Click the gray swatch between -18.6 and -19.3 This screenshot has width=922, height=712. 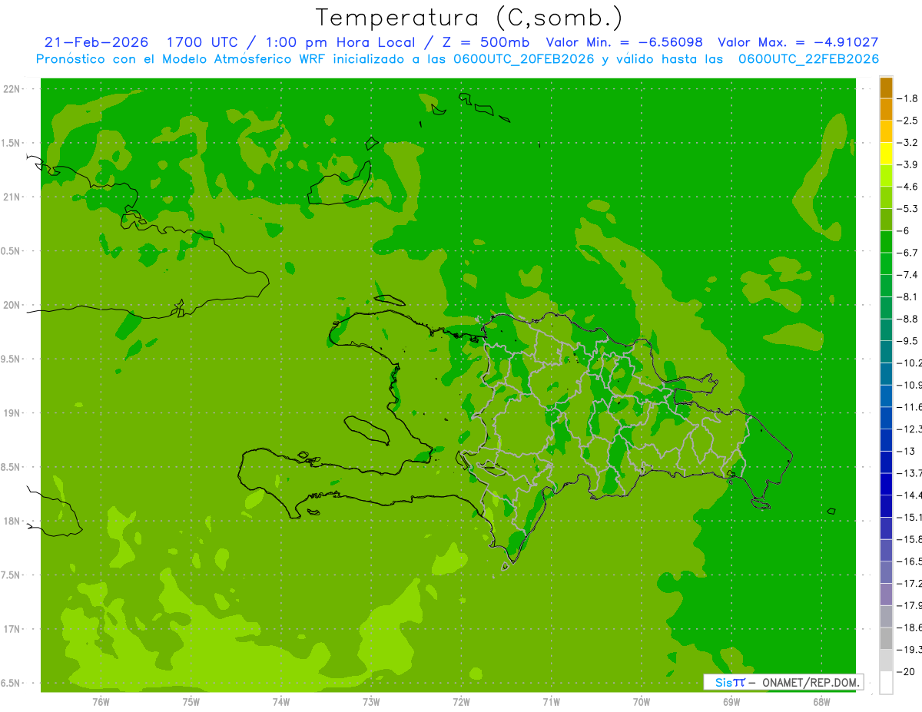[886, 638]
